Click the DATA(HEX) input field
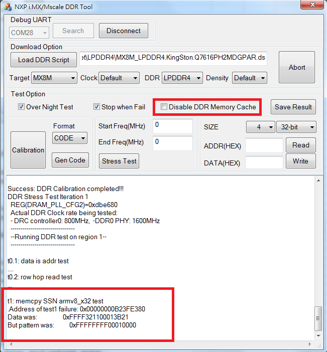The height and width of the screenshot is (352, 327). 264,162
